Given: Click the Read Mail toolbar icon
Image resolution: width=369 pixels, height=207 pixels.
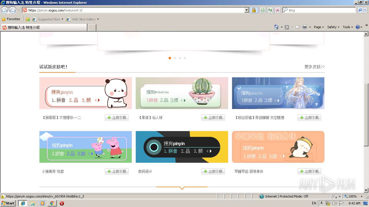Looking at the screenshot, I should 298,27.
